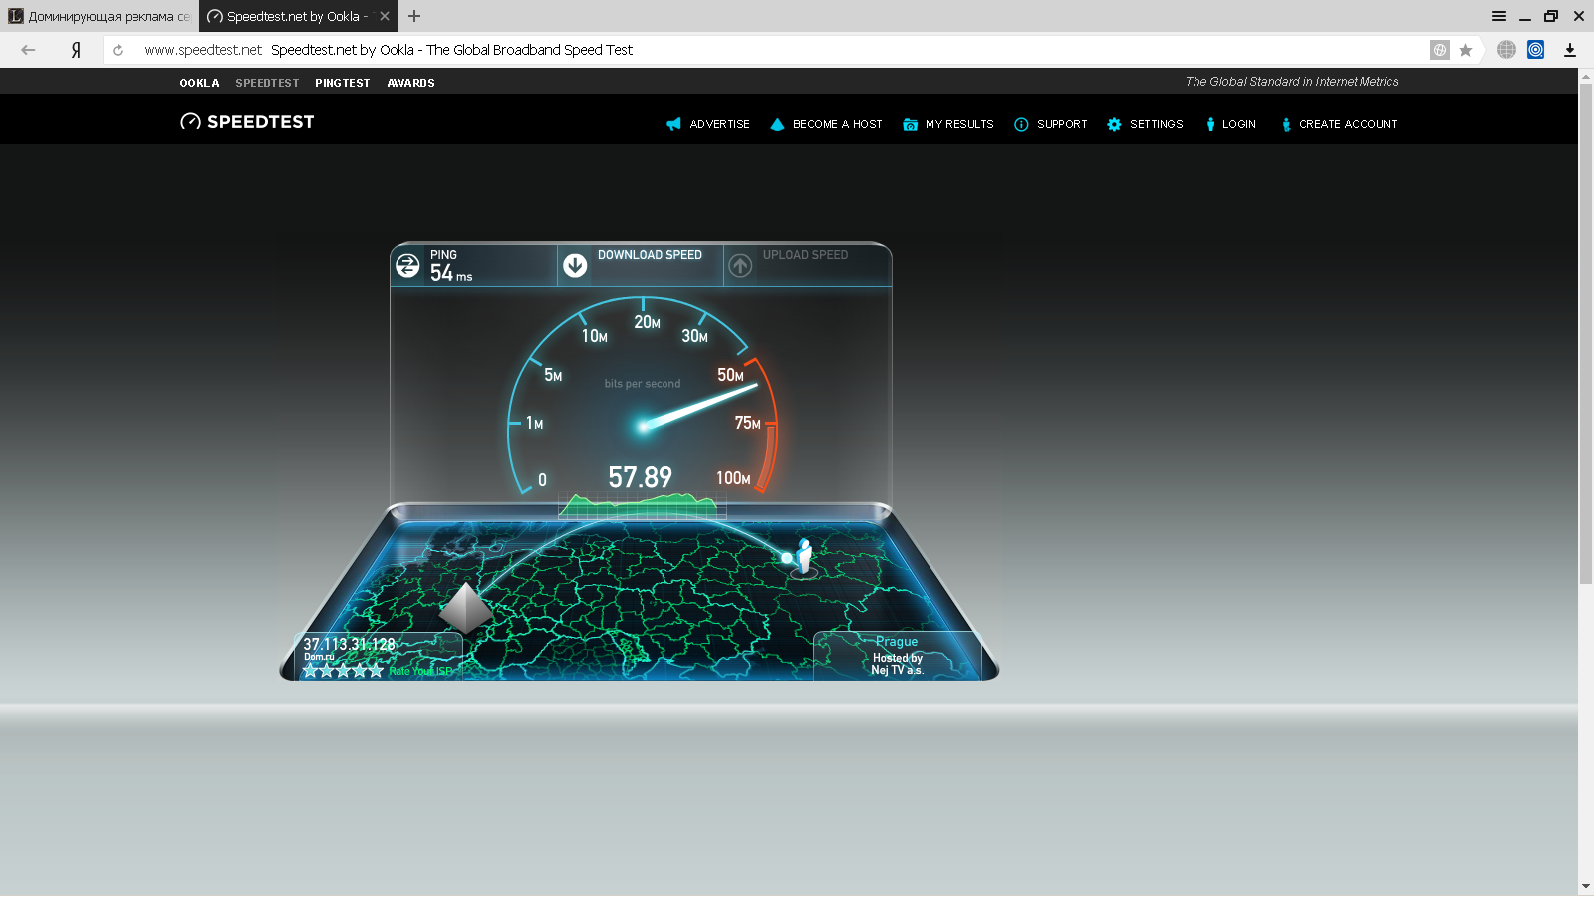
Task: Click the LOGIN link
Action: tap(1231, 124)
